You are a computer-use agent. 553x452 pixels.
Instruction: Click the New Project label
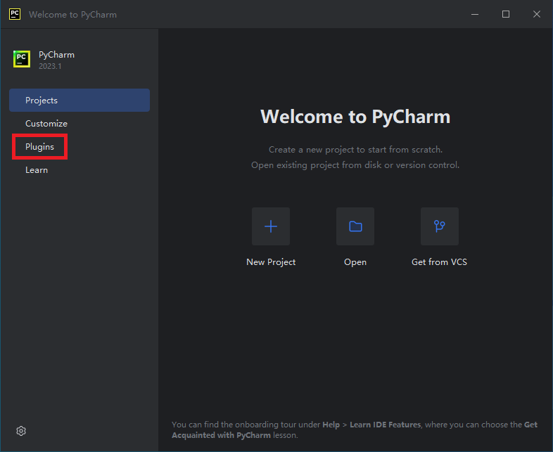[271, 262]
